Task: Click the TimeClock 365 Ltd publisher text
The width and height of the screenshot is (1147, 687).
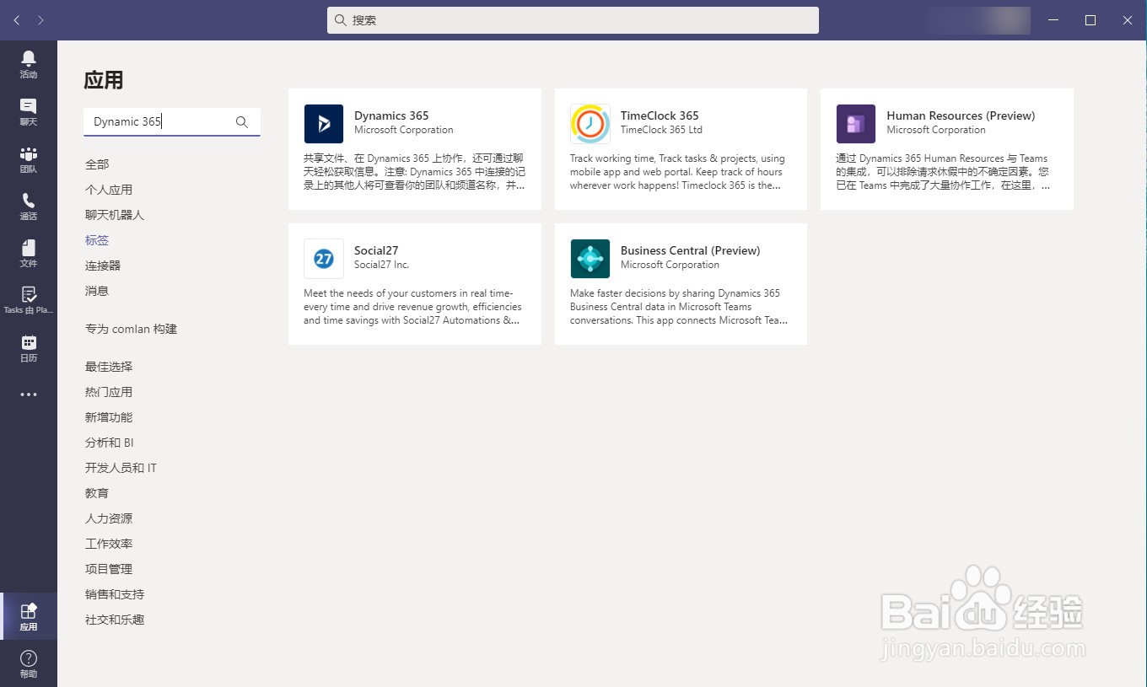Action: (661, 130)
